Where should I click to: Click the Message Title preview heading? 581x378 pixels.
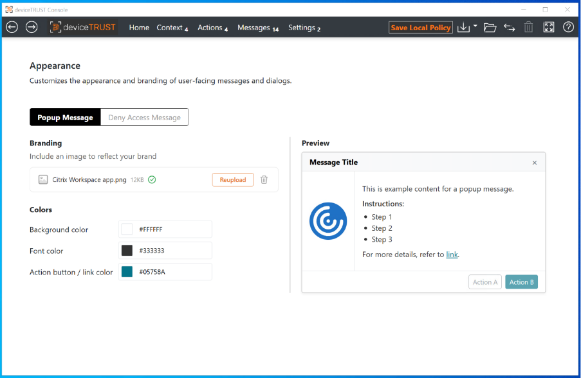pos(333,162)
